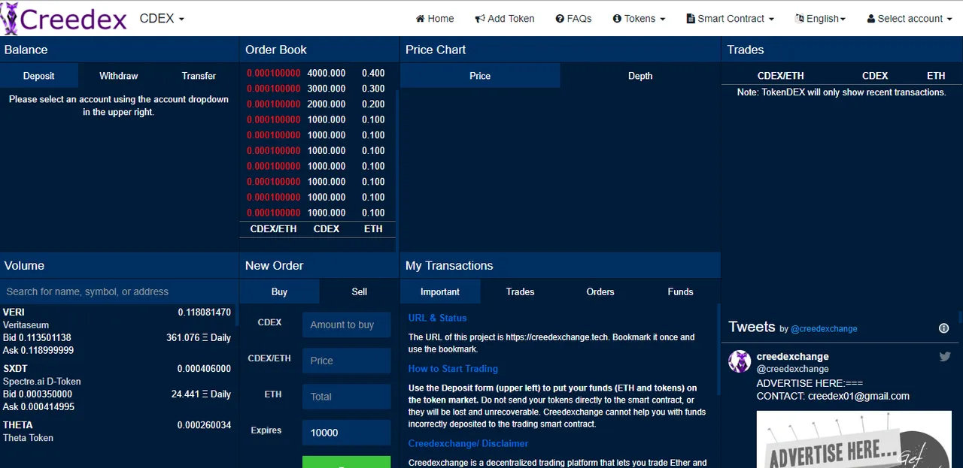
Task: Open the Orders tab
Action: pyautogui.click(x=600, y=291)
